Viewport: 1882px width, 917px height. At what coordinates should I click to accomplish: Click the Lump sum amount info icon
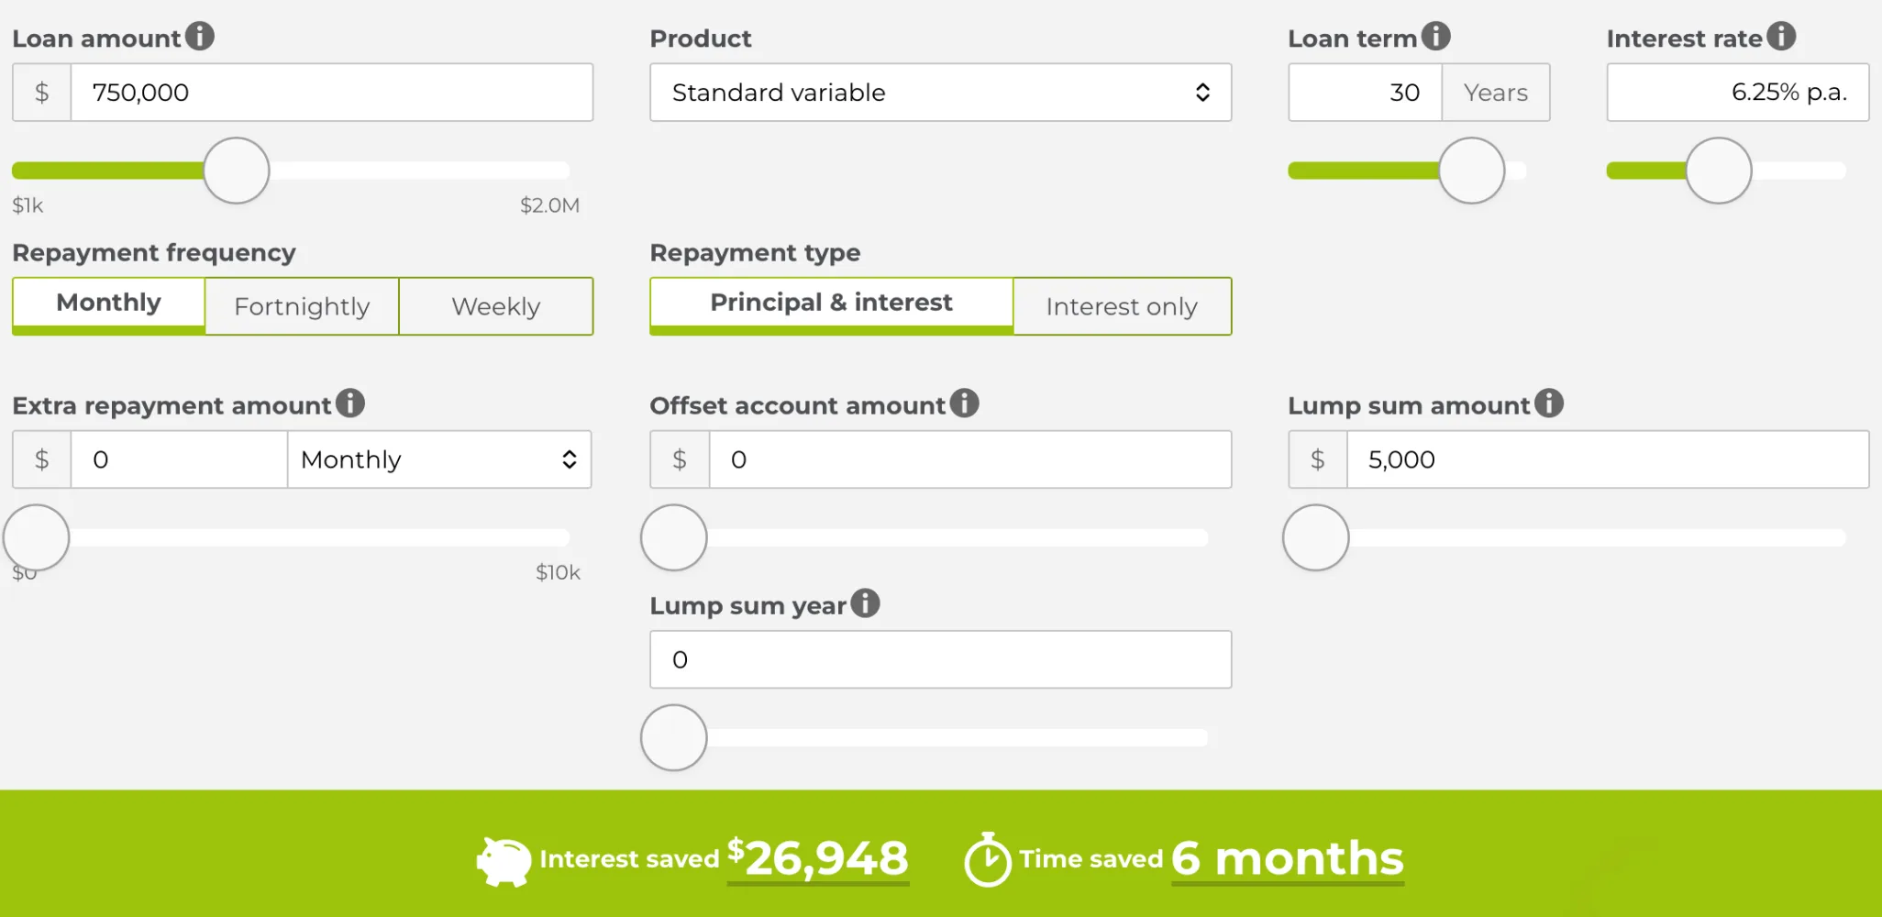(1549, 403)
